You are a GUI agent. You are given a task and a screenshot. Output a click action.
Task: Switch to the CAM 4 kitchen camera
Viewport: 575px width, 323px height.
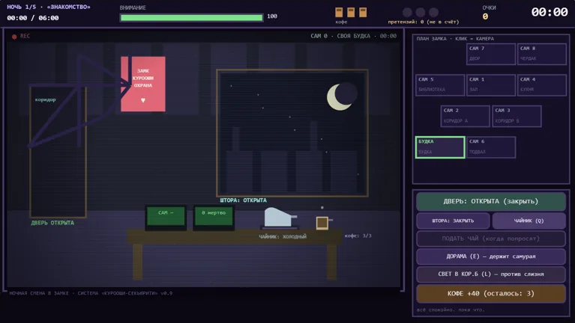point(541,85)
